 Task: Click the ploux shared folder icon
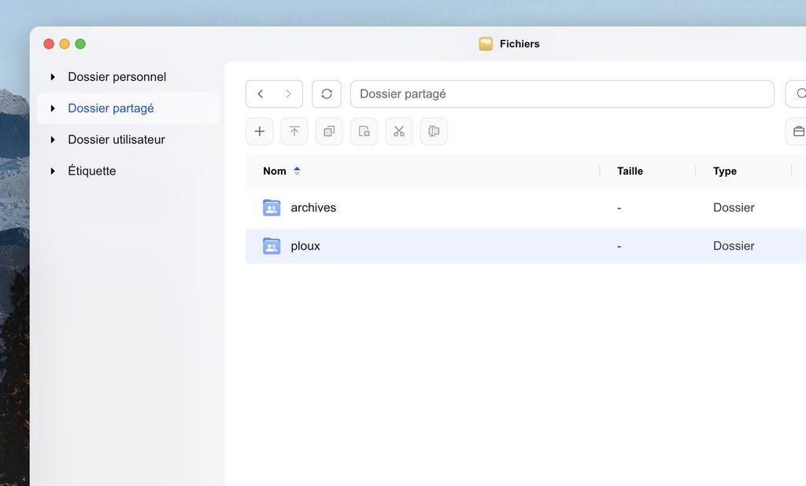[272, 246]
